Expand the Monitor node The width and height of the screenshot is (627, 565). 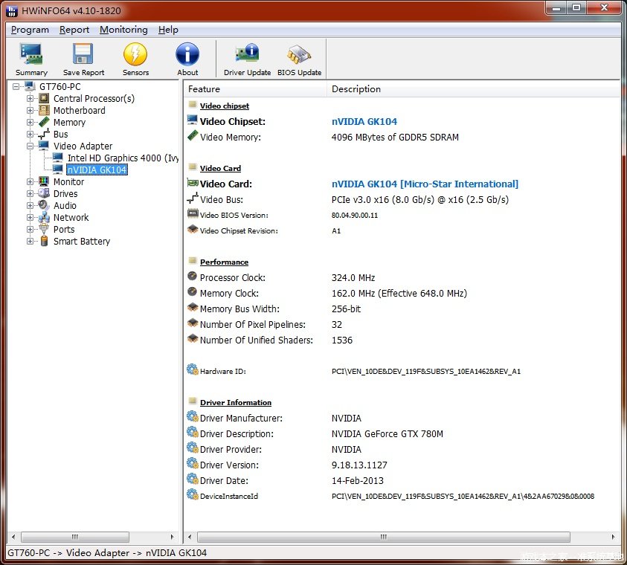point(30,182)
